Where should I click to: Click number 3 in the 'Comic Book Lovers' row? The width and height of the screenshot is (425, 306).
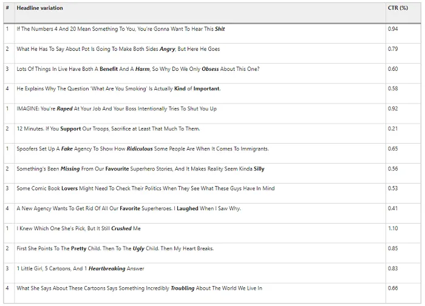pyautogui.click(x=7, y=188)
